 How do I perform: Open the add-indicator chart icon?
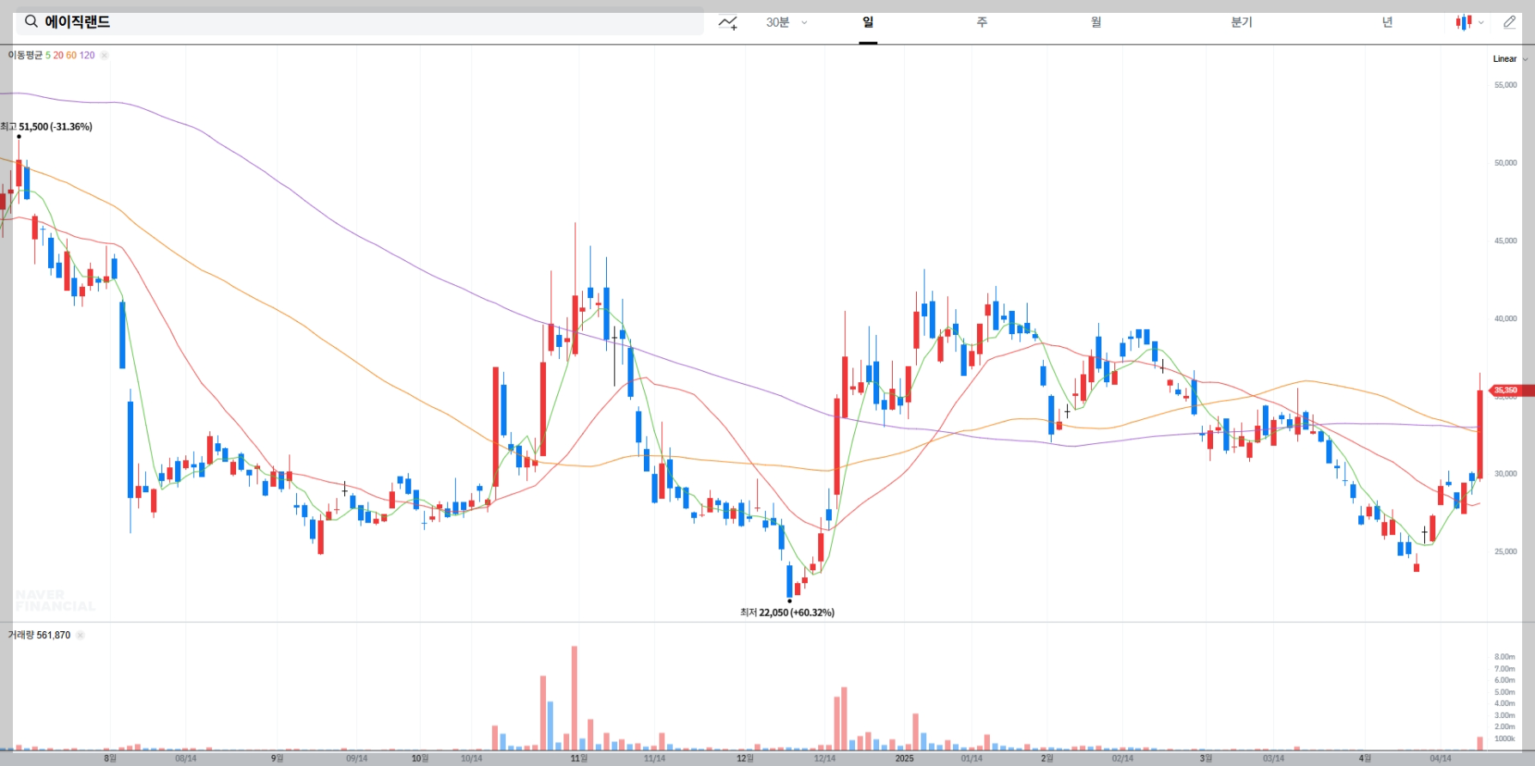[728, 22]
